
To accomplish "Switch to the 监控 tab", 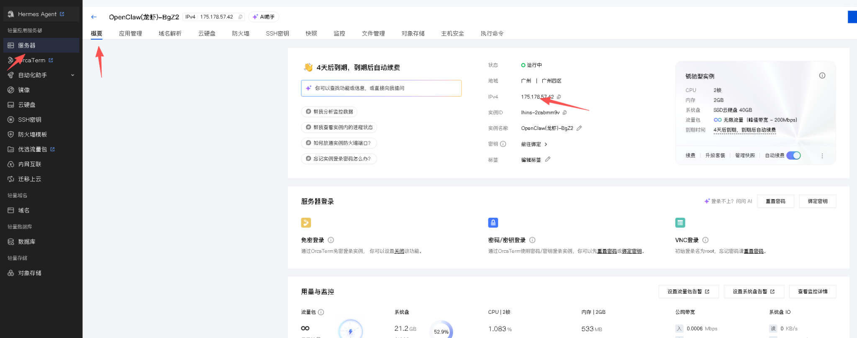I will (339, 33).
